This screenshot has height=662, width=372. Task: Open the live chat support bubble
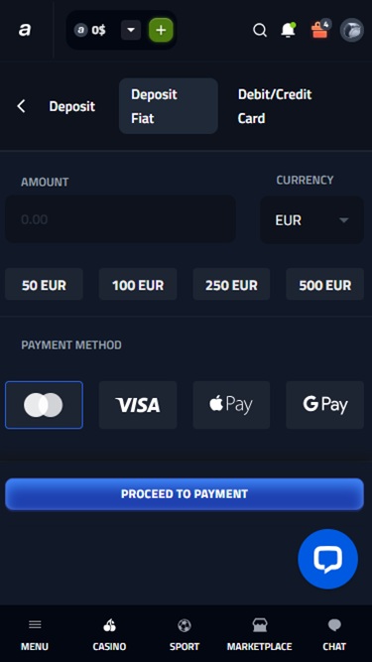pyautogui.click(x=327, y=559)
